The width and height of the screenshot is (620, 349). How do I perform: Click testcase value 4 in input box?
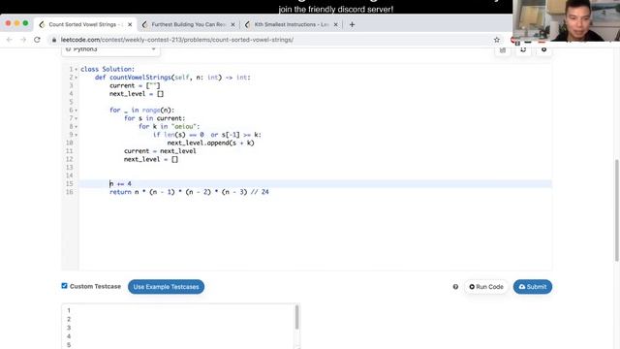69,336
